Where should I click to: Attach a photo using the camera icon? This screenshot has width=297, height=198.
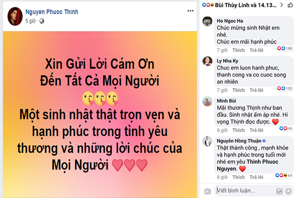[x=207, y=191]
